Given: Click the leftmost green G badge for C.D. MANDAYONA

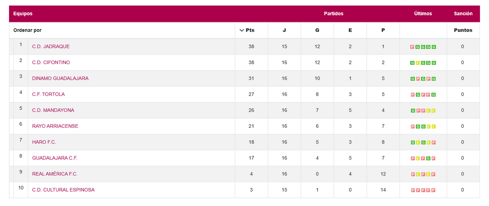Looking at the screenshot, I should click(x=412, y=111).
